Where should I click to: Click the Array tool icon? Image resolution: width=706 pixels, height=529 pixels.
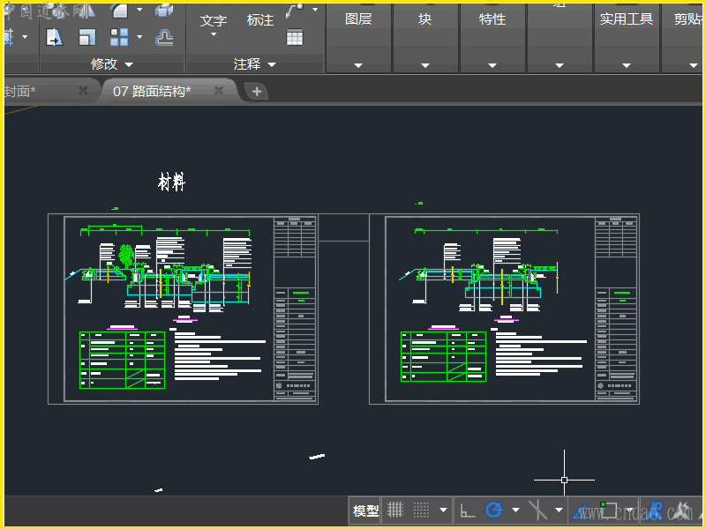119,37
